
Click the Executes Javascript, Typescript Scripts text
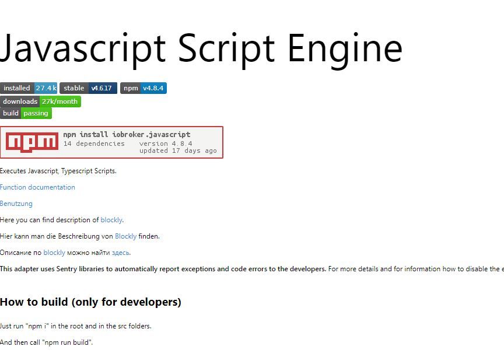tap(58, 171)
